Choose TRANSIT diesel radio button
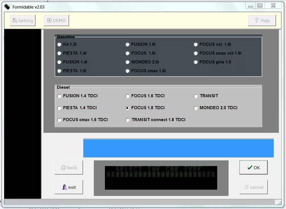Viewport: 286px width, 209px height. (196, 96)
